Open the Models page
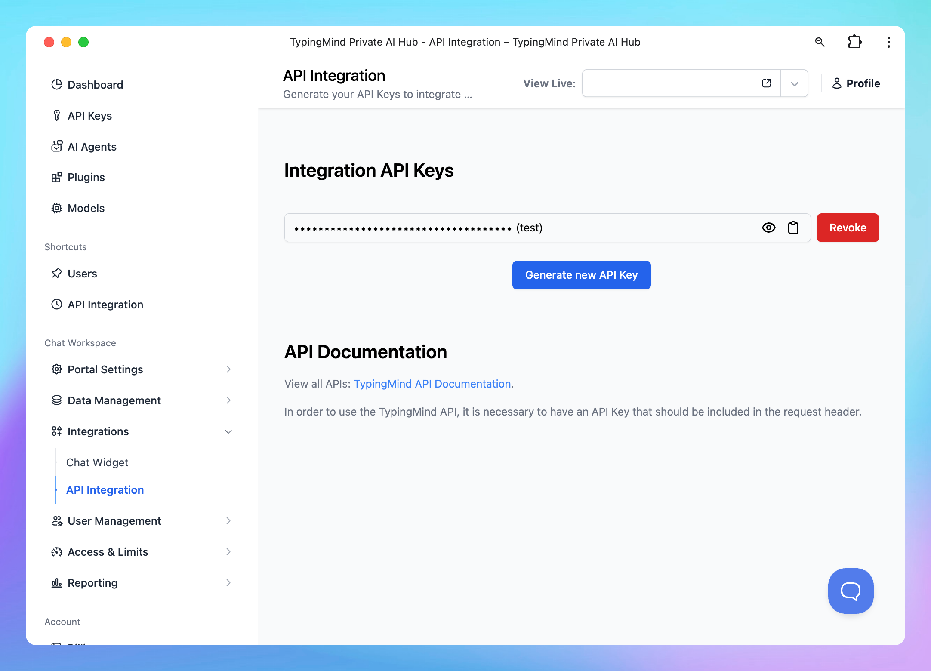931x671 pixels. point(86,208)
